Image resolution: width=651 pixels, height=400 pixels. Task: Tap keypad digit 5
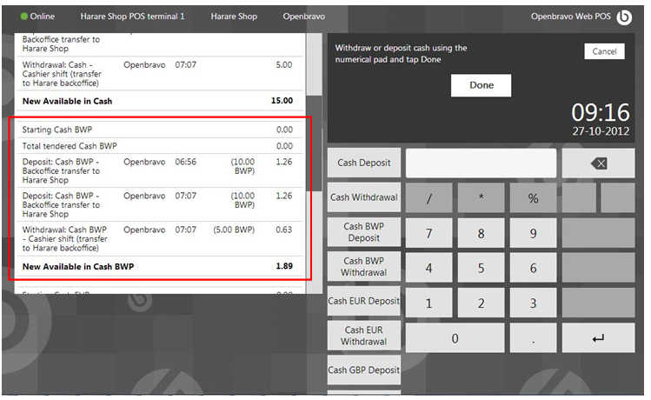[x=482, y=269]
